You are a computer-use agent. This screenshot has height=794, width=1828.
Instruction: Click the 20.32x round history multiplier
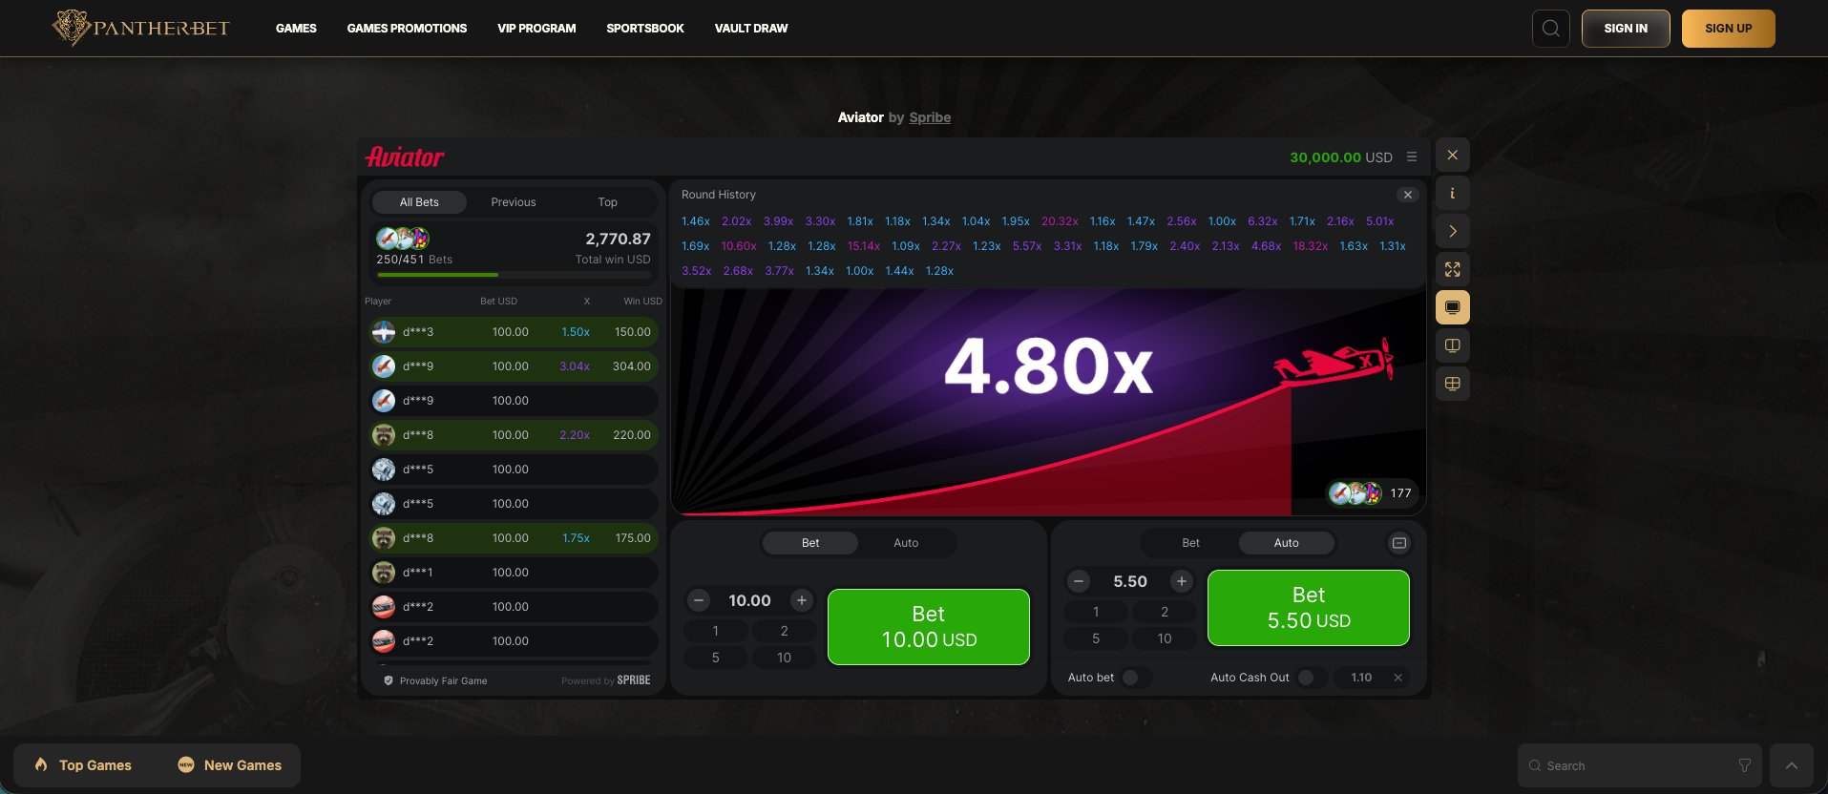point(1060,221)
